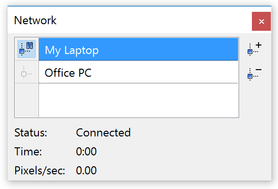Click empty icon column below server icons
Screen dimensions: 278x189
(27, 100)
